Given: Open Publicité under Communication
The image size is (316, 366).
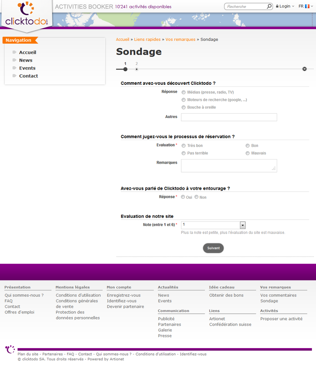Looking at the screenshot, I should 166,319.
